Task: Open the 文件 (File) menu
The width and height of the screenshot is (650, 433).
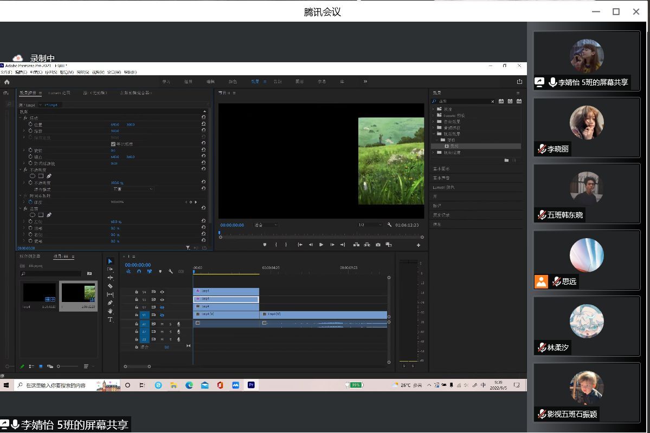Action: (5, 72)
